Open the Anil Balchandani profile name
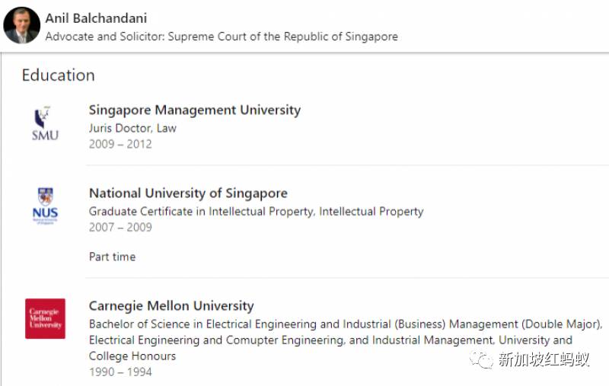 [96, 18]
